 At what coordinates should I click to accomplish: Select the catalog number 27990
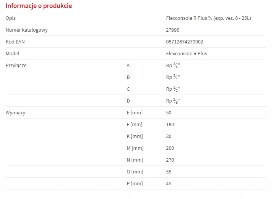click(173, 30)
